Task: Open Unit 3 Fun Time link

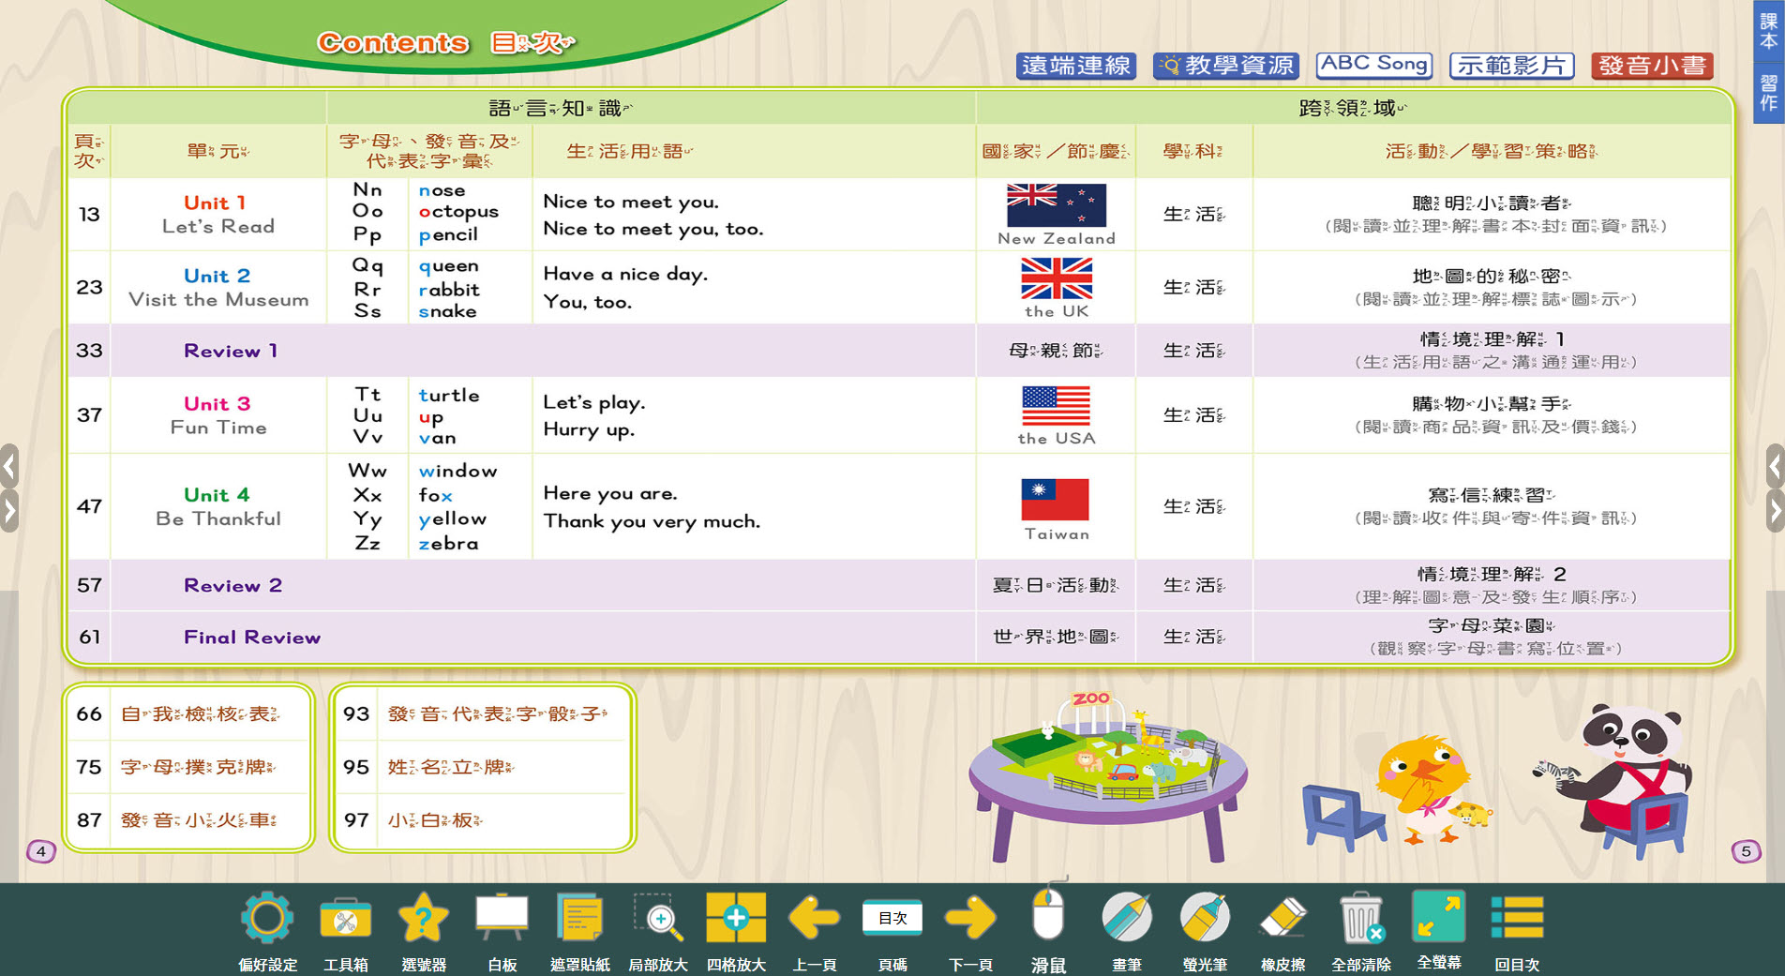Action: click(218, 414)
